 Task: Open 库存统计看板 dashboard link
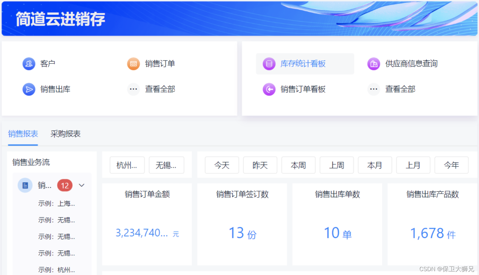point(303,64)
